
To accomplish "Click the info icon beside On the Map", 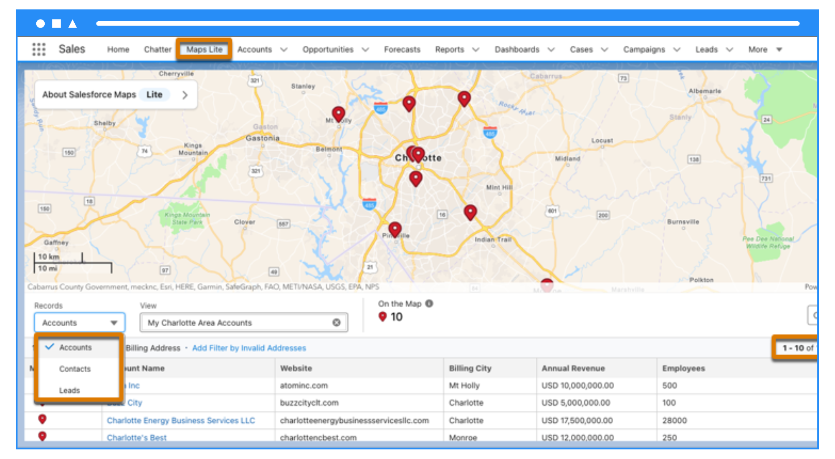I will 429,304.
